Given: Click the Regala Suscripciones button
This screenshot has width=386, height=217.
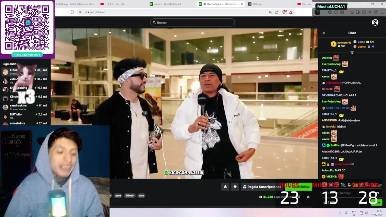Looking at the screenshot, I should tap(262, 187).
